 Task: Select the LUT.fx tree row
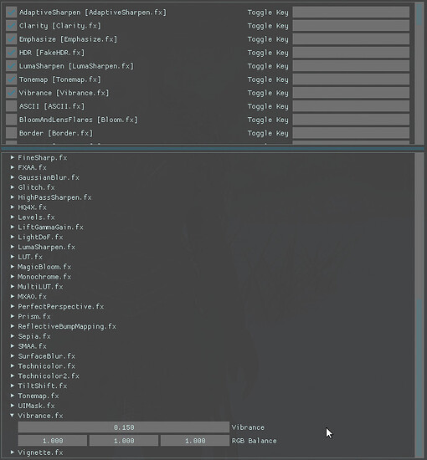[x=30, y=257]
